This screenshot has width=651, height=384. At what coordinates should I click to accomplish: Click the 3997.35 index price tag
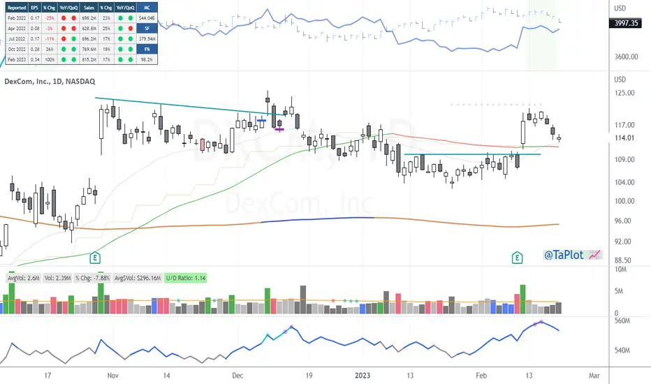point(626,23)
